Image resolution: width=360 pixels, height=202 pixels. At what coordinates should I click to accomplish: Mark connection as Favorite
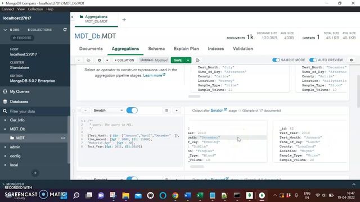point(22,38)
